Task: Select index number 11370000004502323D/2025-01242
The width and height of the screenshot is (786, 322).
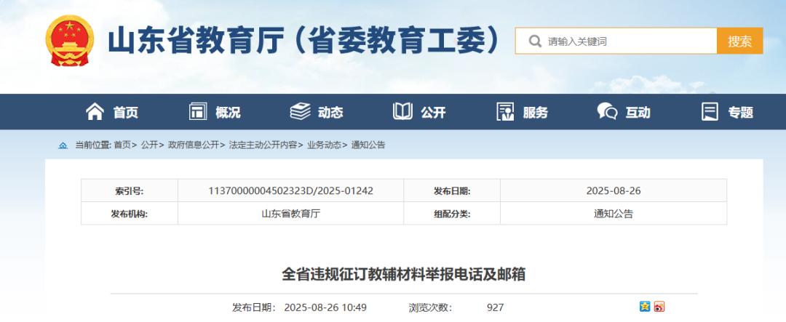Action: coord(290,190)
